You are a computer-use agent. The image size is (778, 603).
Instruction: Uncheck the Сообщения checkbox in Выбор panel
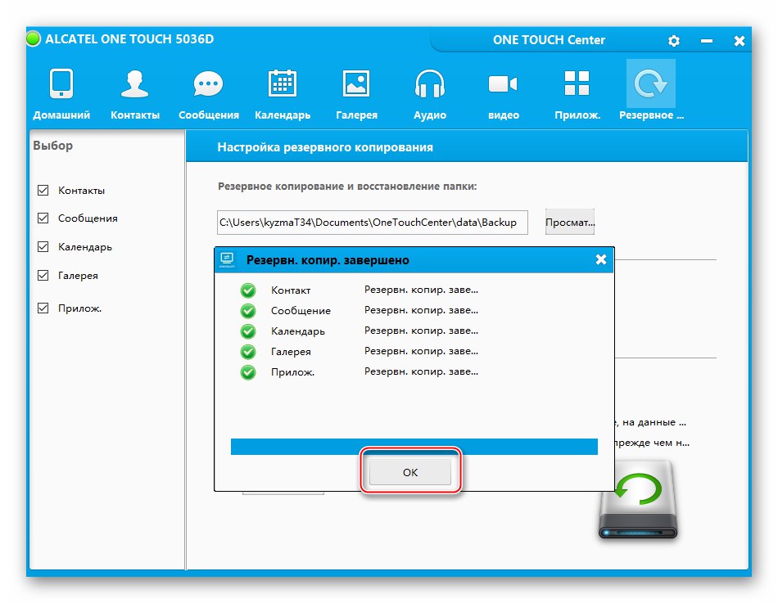tap(43, 218)
